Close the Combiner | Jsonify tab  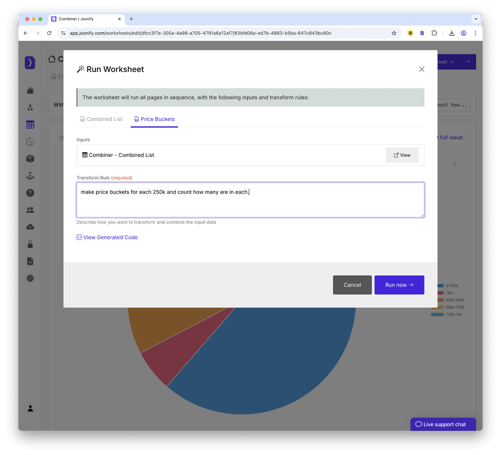119,19
